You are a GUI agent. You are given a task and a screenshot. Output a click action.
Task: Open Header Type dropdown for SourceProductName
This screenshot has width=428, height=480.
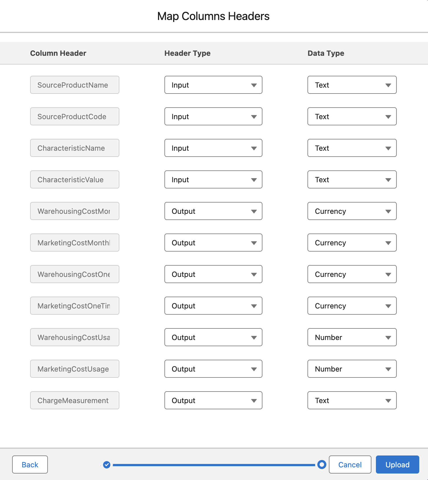click(213, 85)
